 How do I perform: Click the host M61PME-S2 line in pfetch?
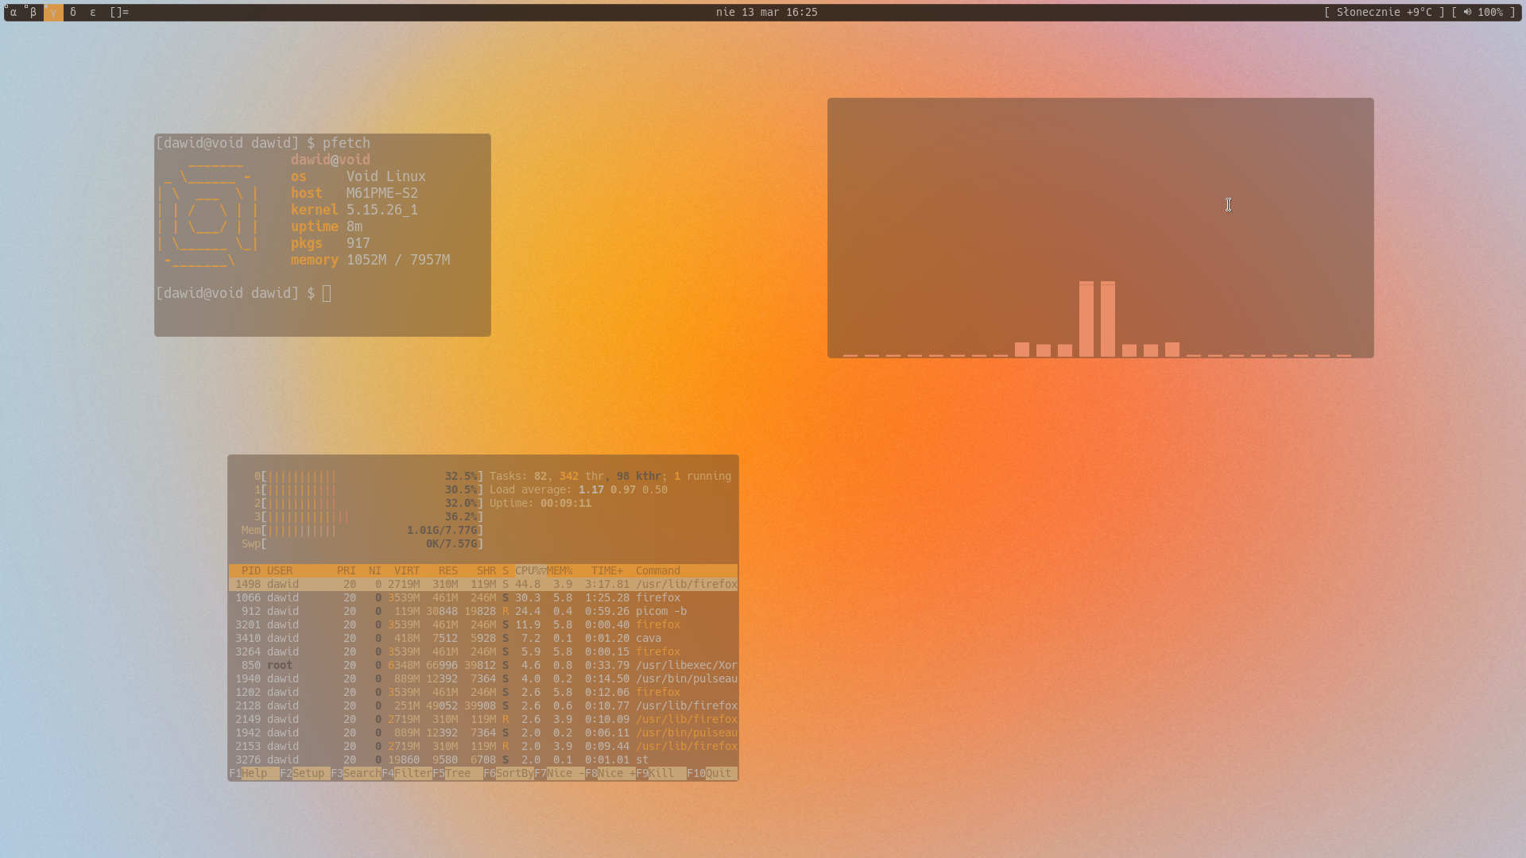pyautogui.click(x=354, y=193)
